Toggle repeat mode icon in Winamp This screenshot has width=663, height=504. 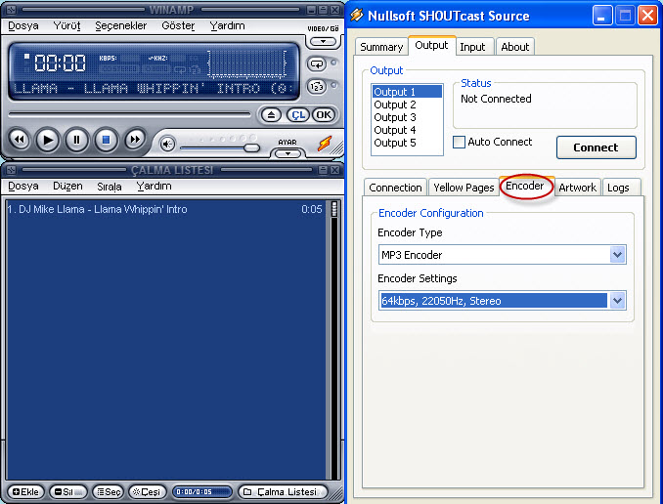[x=317, y=64]
